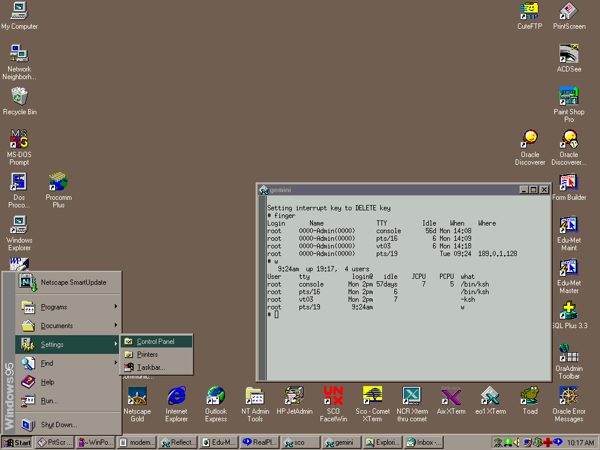Launch CuteFTP from the desktop

pyautogui.click(x=530, y=16)
